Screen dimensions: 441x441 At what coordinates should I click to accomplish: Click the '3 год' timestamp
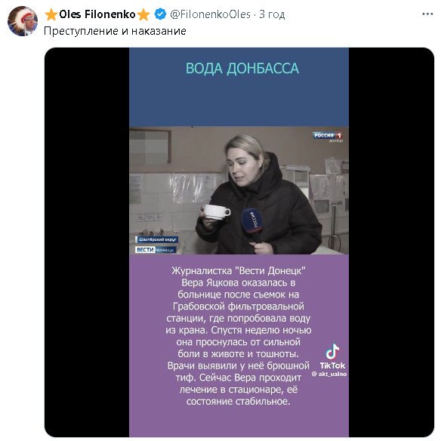pyautogui.click(x=272, y=14)
